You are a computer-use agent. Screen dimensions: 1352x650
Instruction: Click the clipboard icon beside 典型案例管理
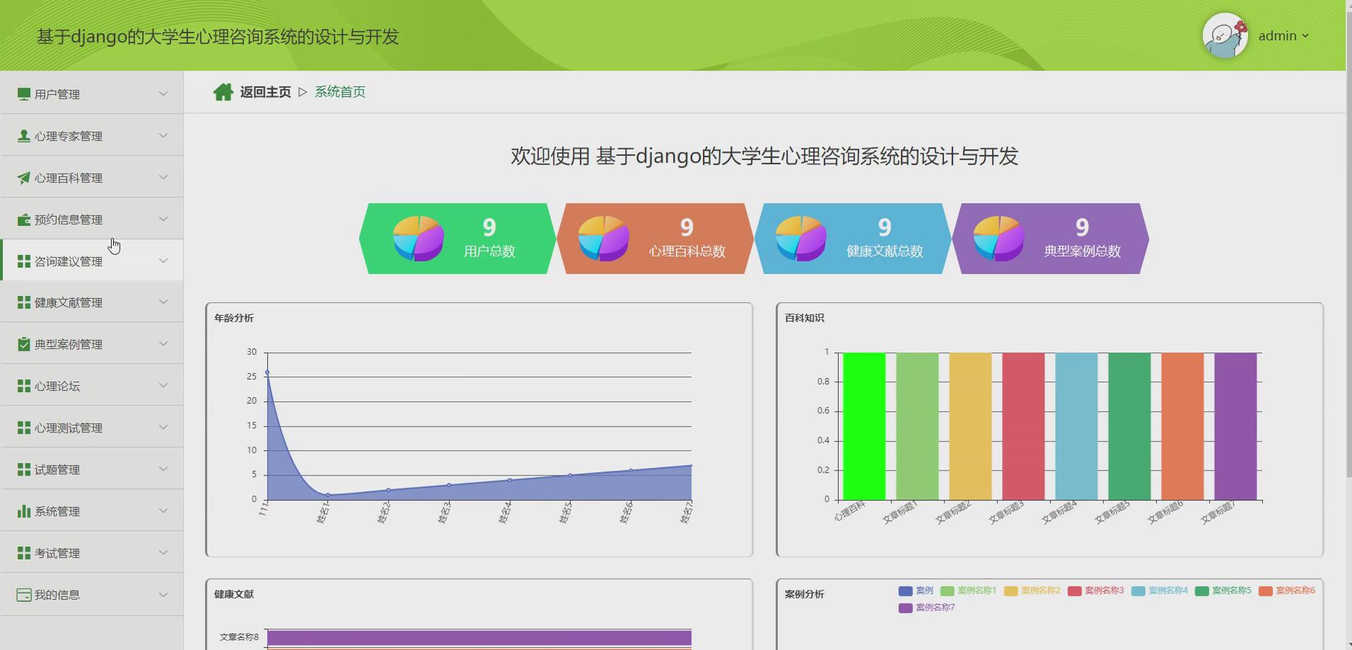24,344
